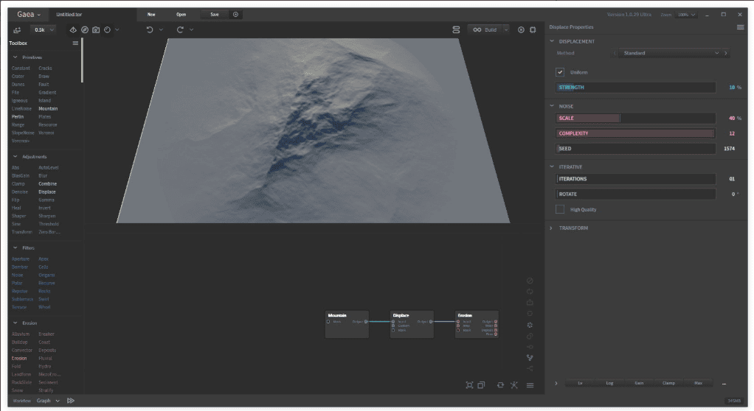Collapse the Erosion toolbox group
This screenshot has width=754, height=411.
tap(15, 323)
